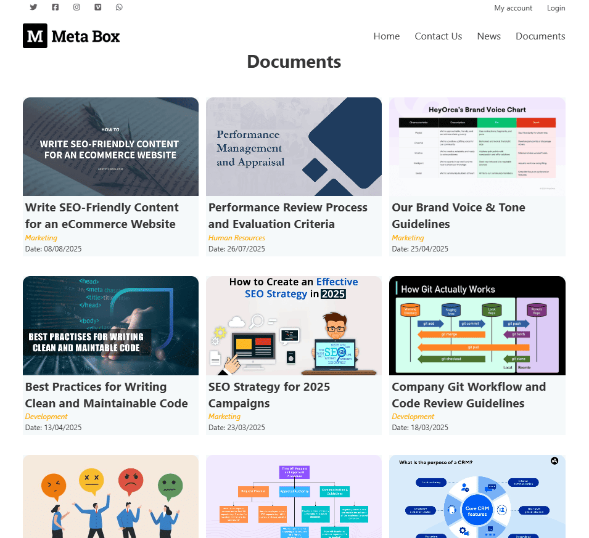Open Best Practices for Writing Clean Code title

pyautogui.click(x=106, y=395)
